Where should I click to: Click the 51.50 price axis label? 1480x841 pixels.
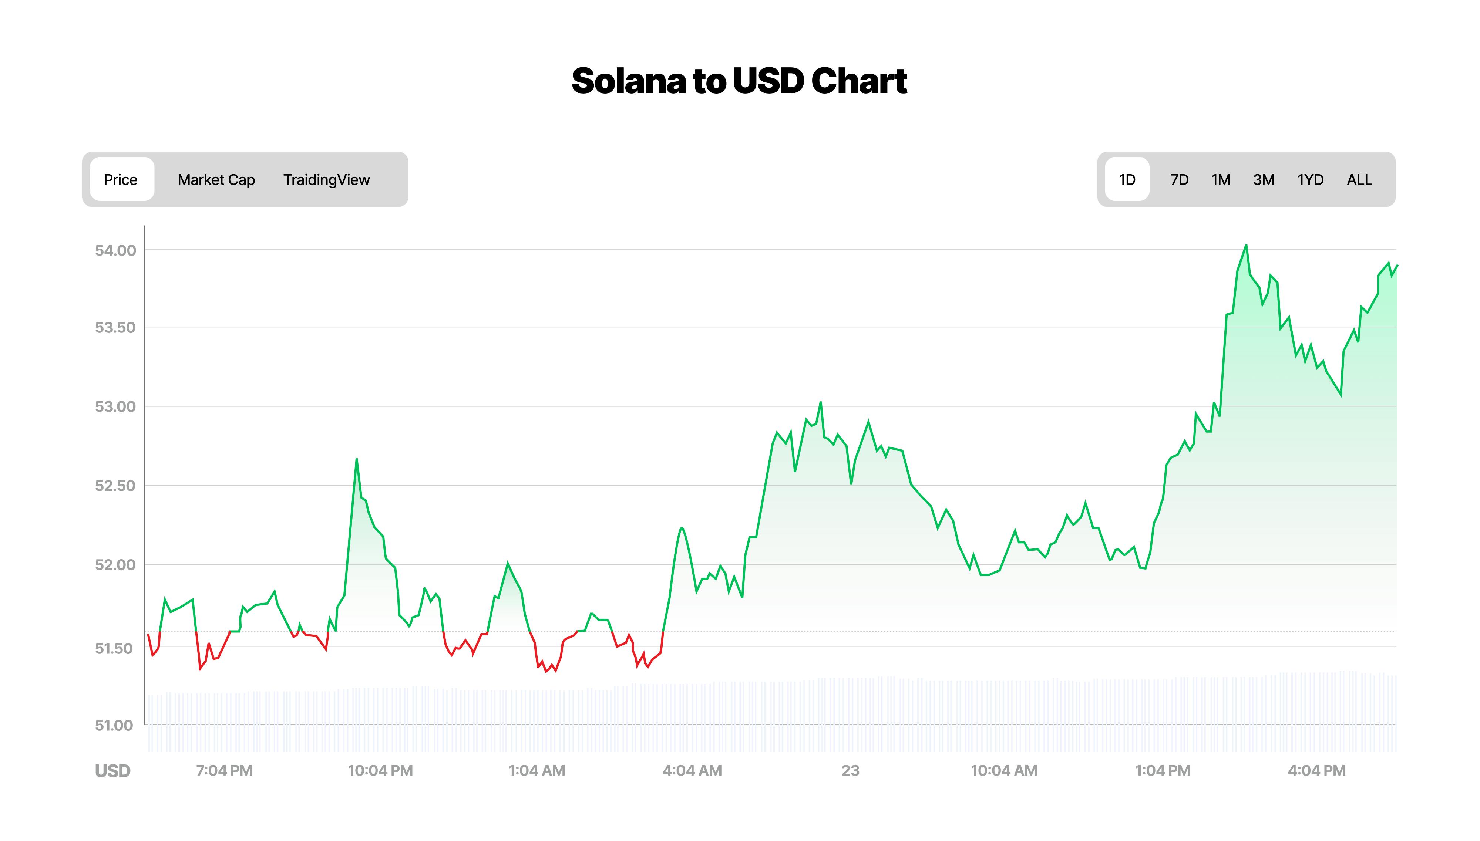click(x=114, y=648)
